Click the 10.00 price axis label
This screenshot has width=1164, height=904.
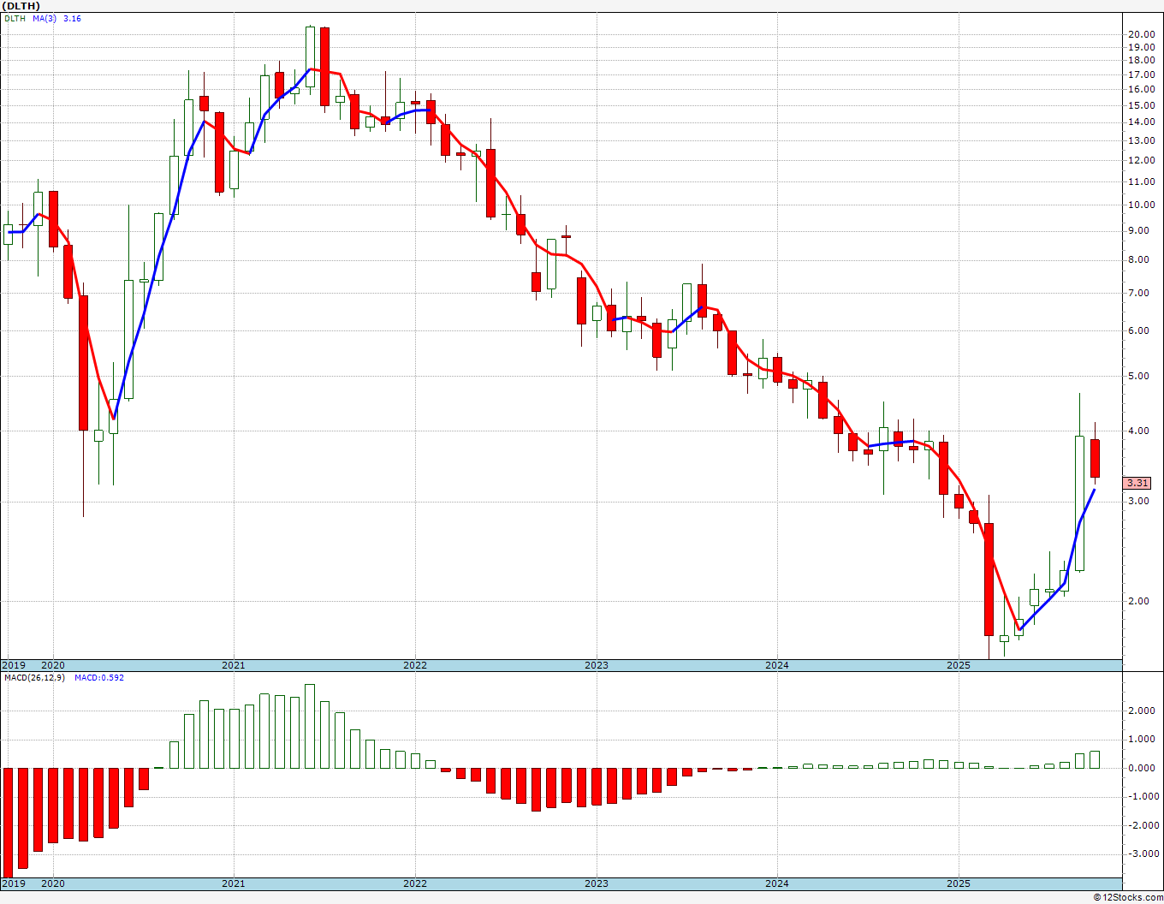click(x=1140, y=205)
